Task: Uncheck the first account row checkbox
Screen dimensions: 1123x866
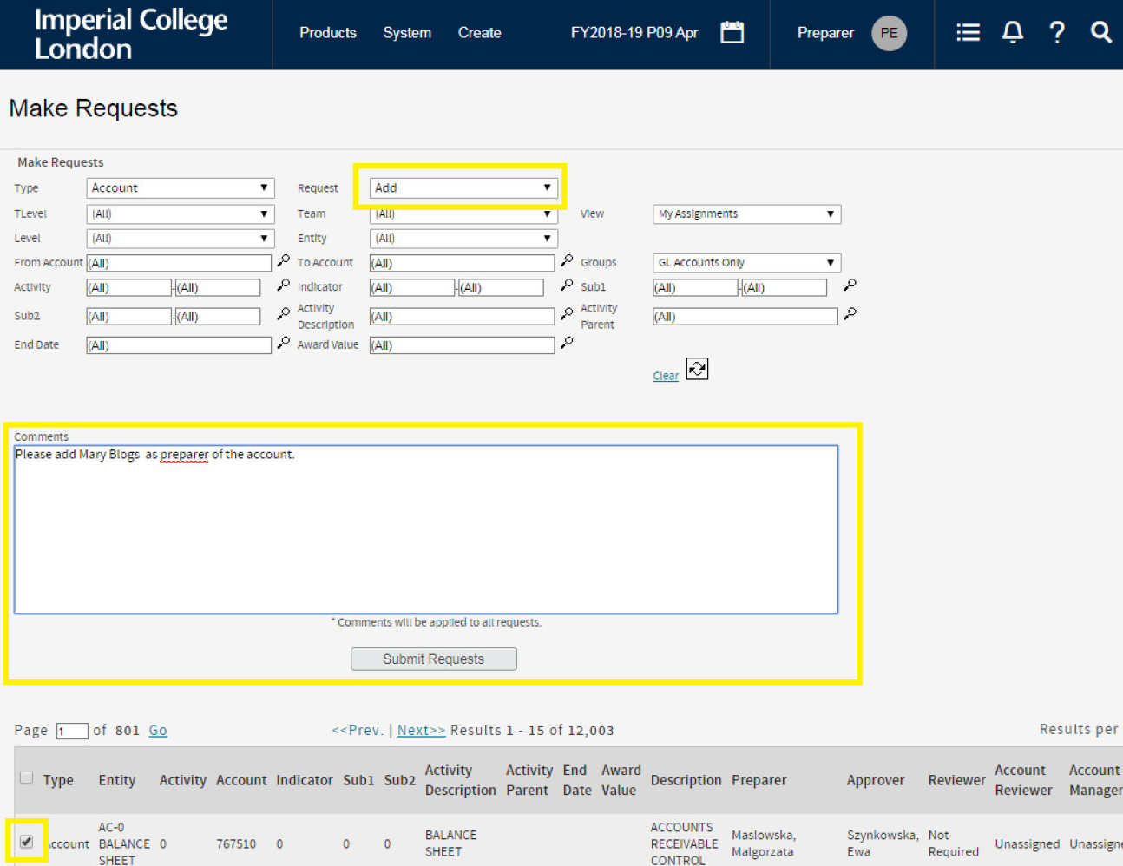Action: coord(26,842)
